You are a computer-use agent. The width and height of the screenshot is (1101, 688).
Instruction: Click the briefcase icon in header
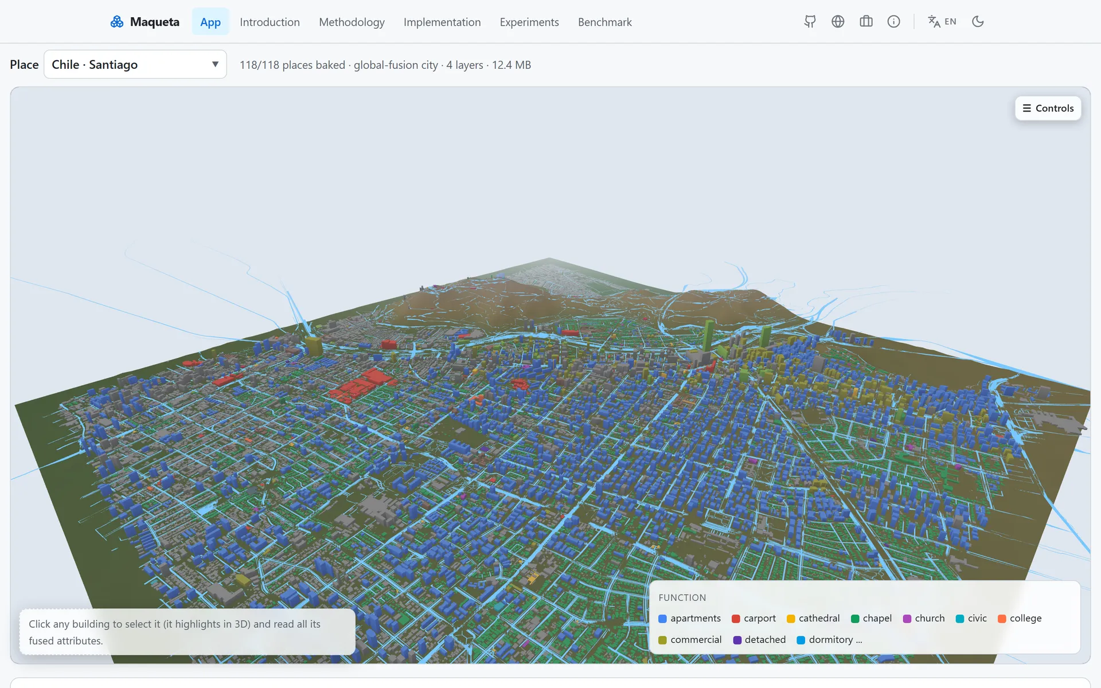pos(866,22)
